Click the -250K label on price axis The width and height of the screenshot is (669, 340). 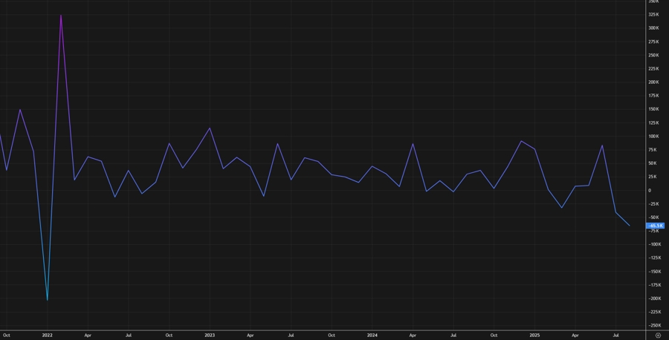coord(653,325)
